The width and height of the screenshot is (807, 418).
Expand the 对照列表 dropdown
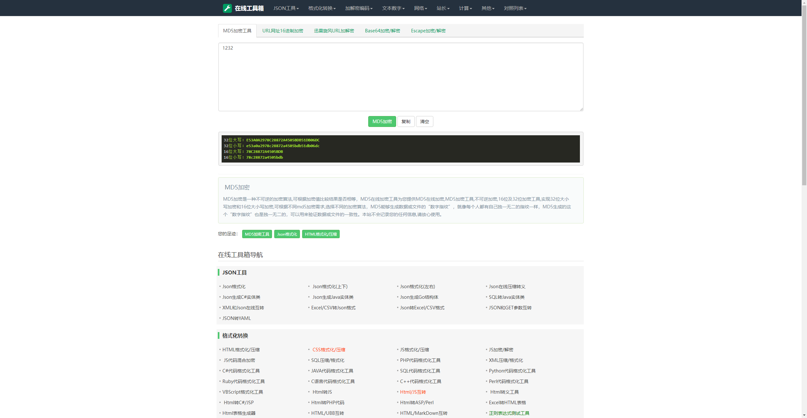pos(515,8)
